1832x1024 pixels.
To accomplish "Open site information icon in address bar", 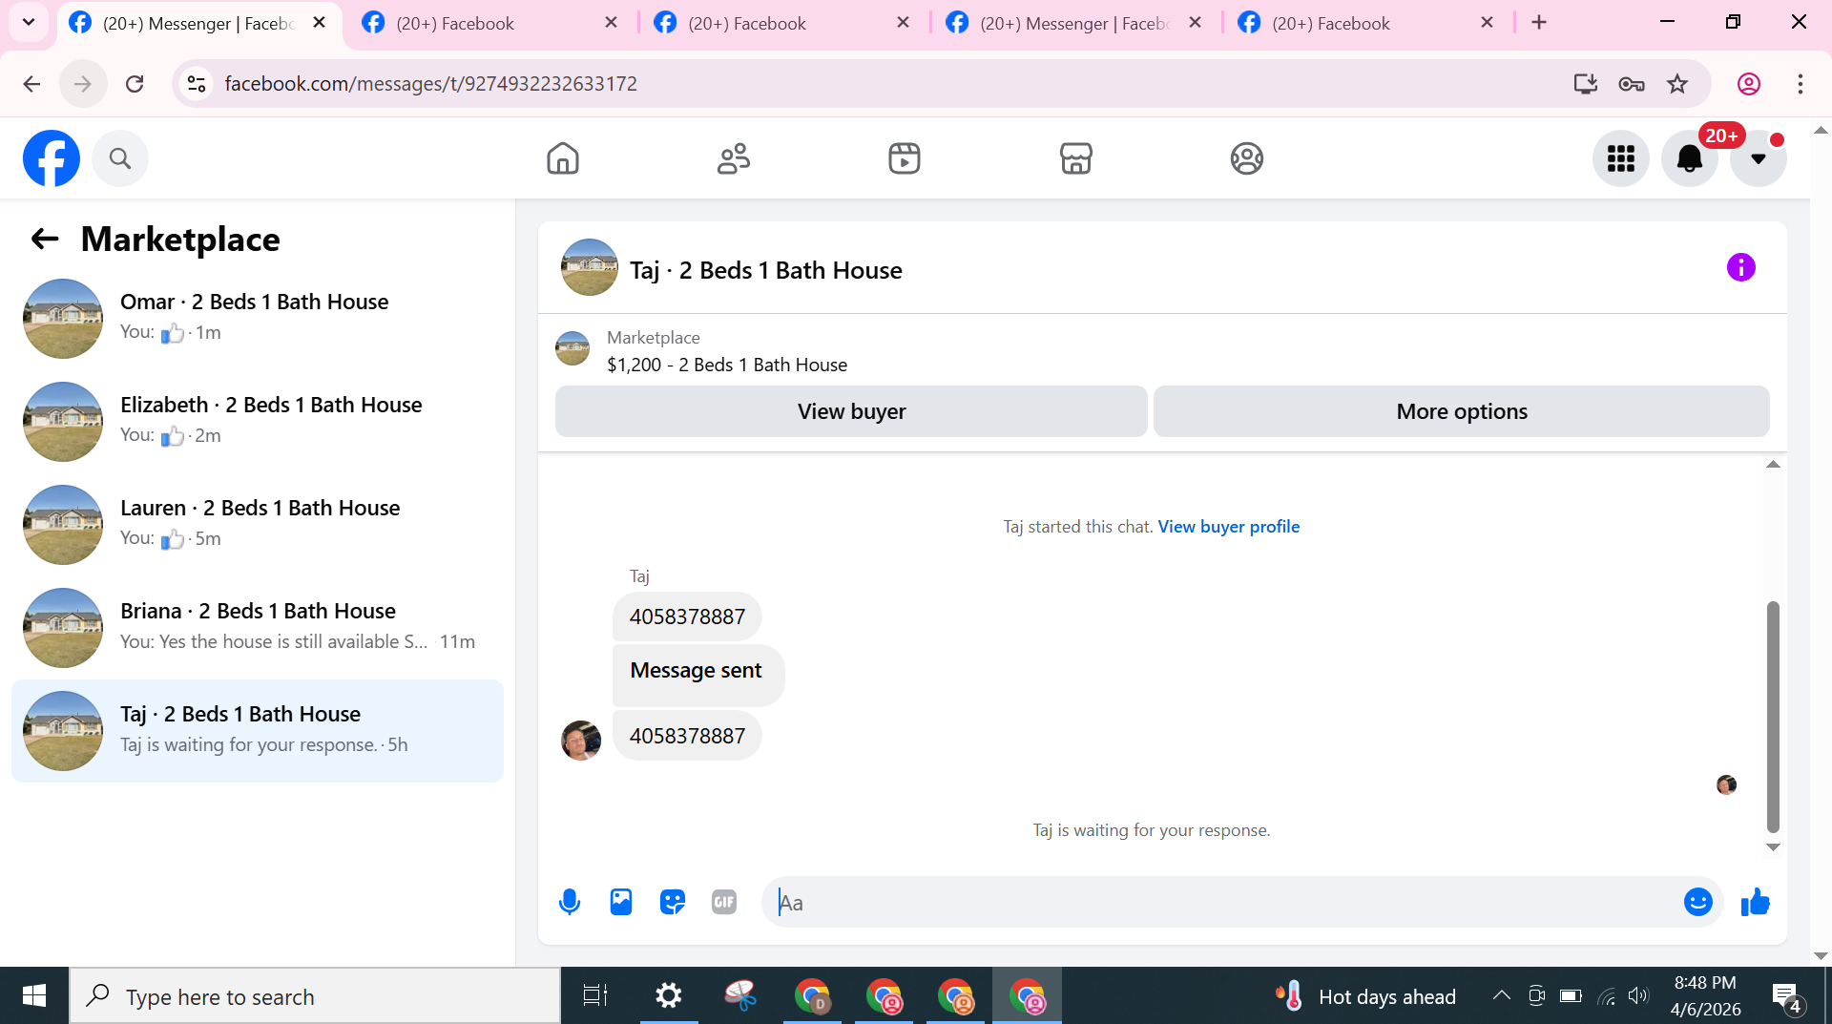I will click(197, 84).
